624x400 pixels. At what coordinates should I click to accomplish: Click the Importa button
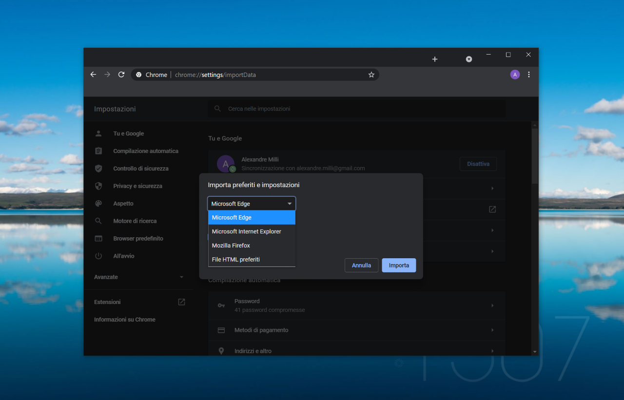coord(399,266)
